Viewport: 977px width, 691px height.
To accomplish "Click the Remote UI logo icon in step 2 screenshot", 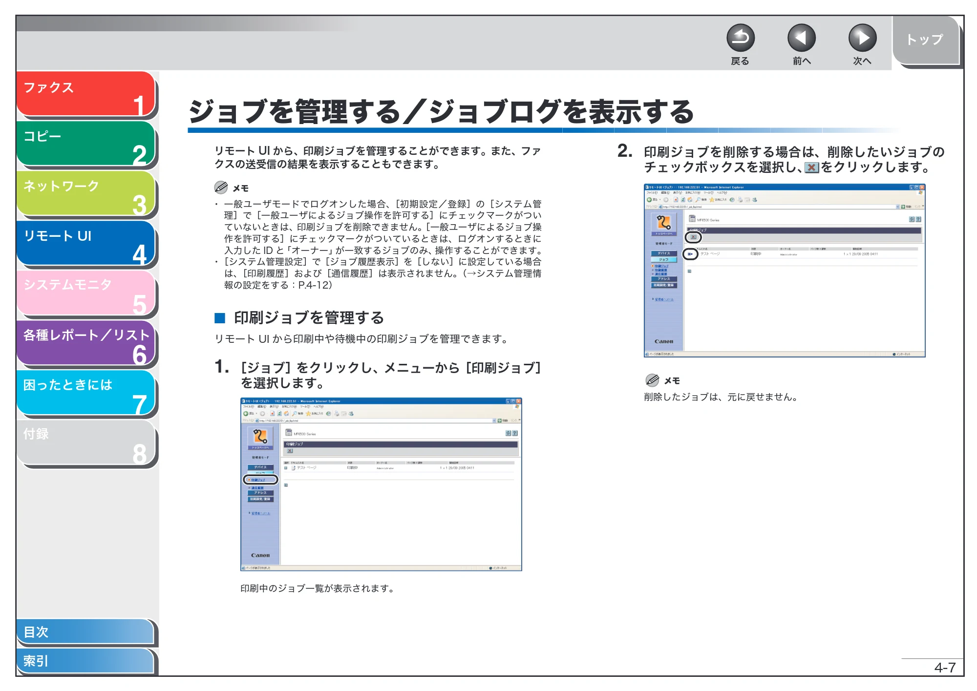I will click(663, 223).
